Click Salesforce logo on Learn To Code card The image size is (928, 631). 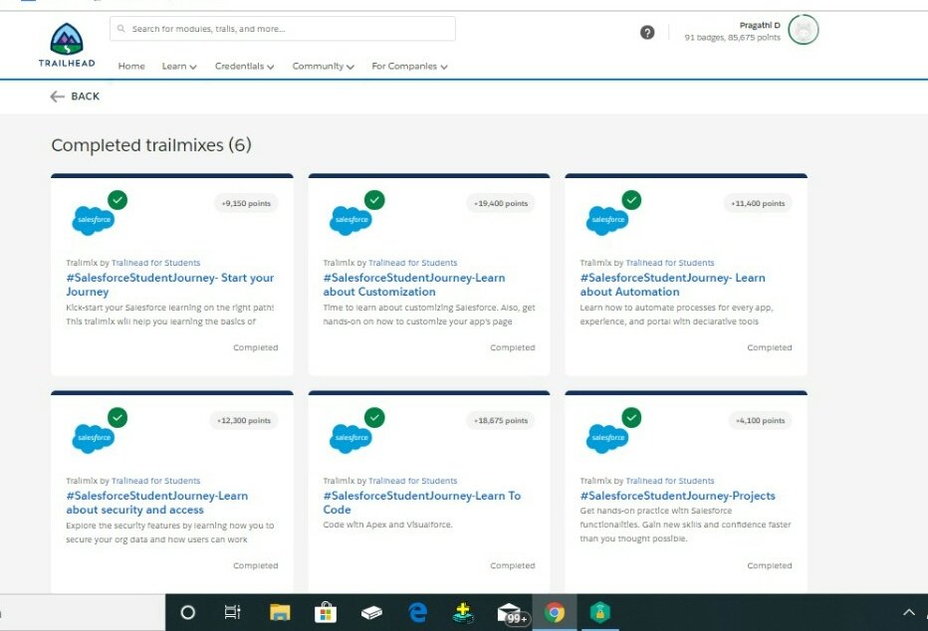pos(350,438)
